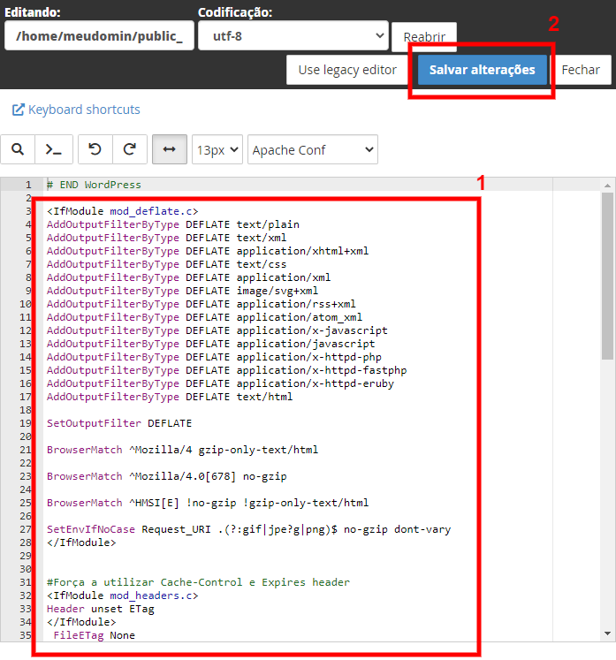The image size is (616, 660).
Task: Click the line 'DEFLATE application/x-httpd-fastphp'
Action: coord(226,370)
